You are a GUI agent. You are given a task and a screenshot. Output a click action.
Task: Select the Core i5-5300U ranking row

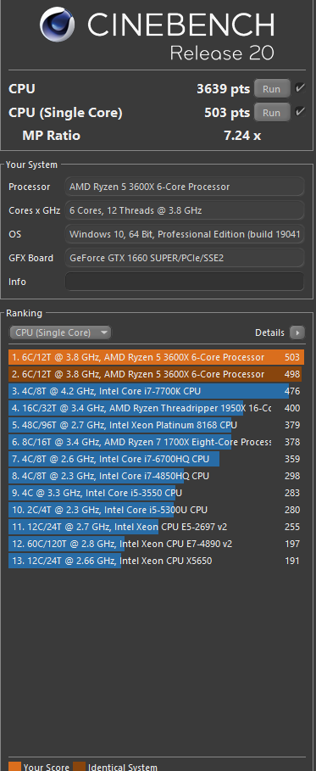point(156,510)
